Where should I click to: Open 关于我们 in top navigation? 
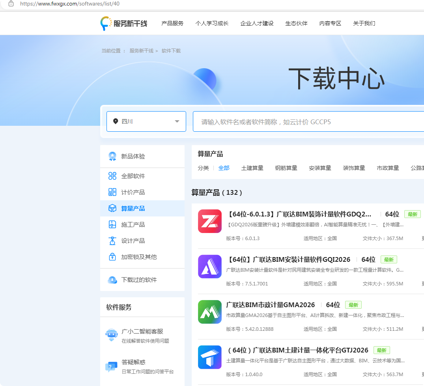pyautogui.click(x=364, y=23)
